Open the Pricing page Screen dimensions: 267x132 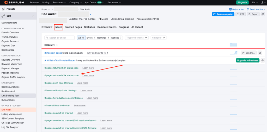tap(46, 3)
